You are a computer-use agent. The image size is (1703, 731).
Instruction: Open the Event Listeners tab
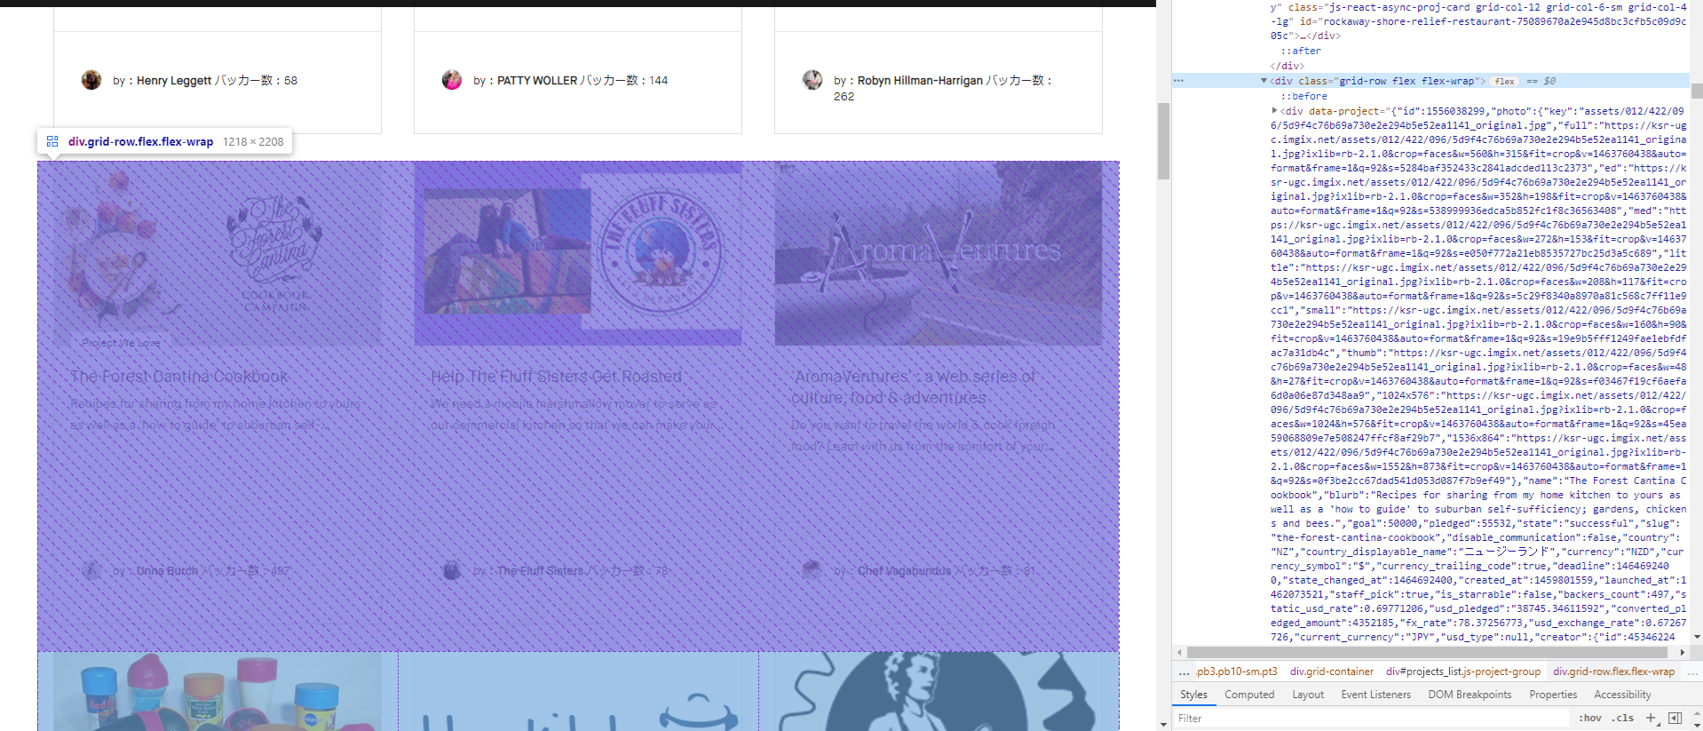(1375, 695)
